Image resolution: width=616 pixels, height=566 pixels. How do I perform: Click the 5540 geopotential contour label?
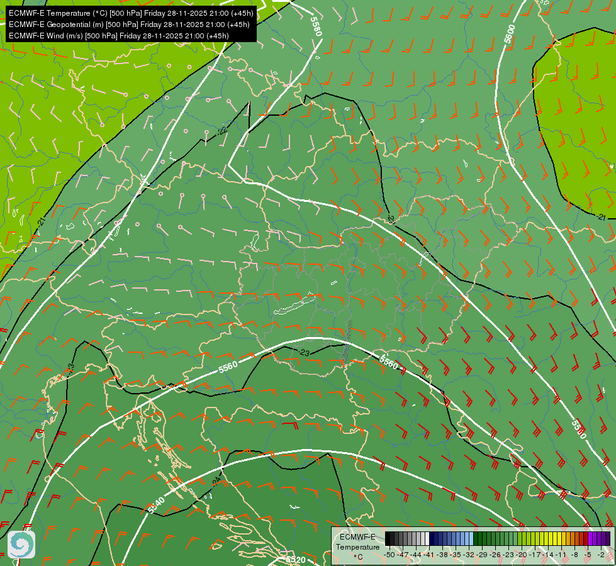coord(155,505)
